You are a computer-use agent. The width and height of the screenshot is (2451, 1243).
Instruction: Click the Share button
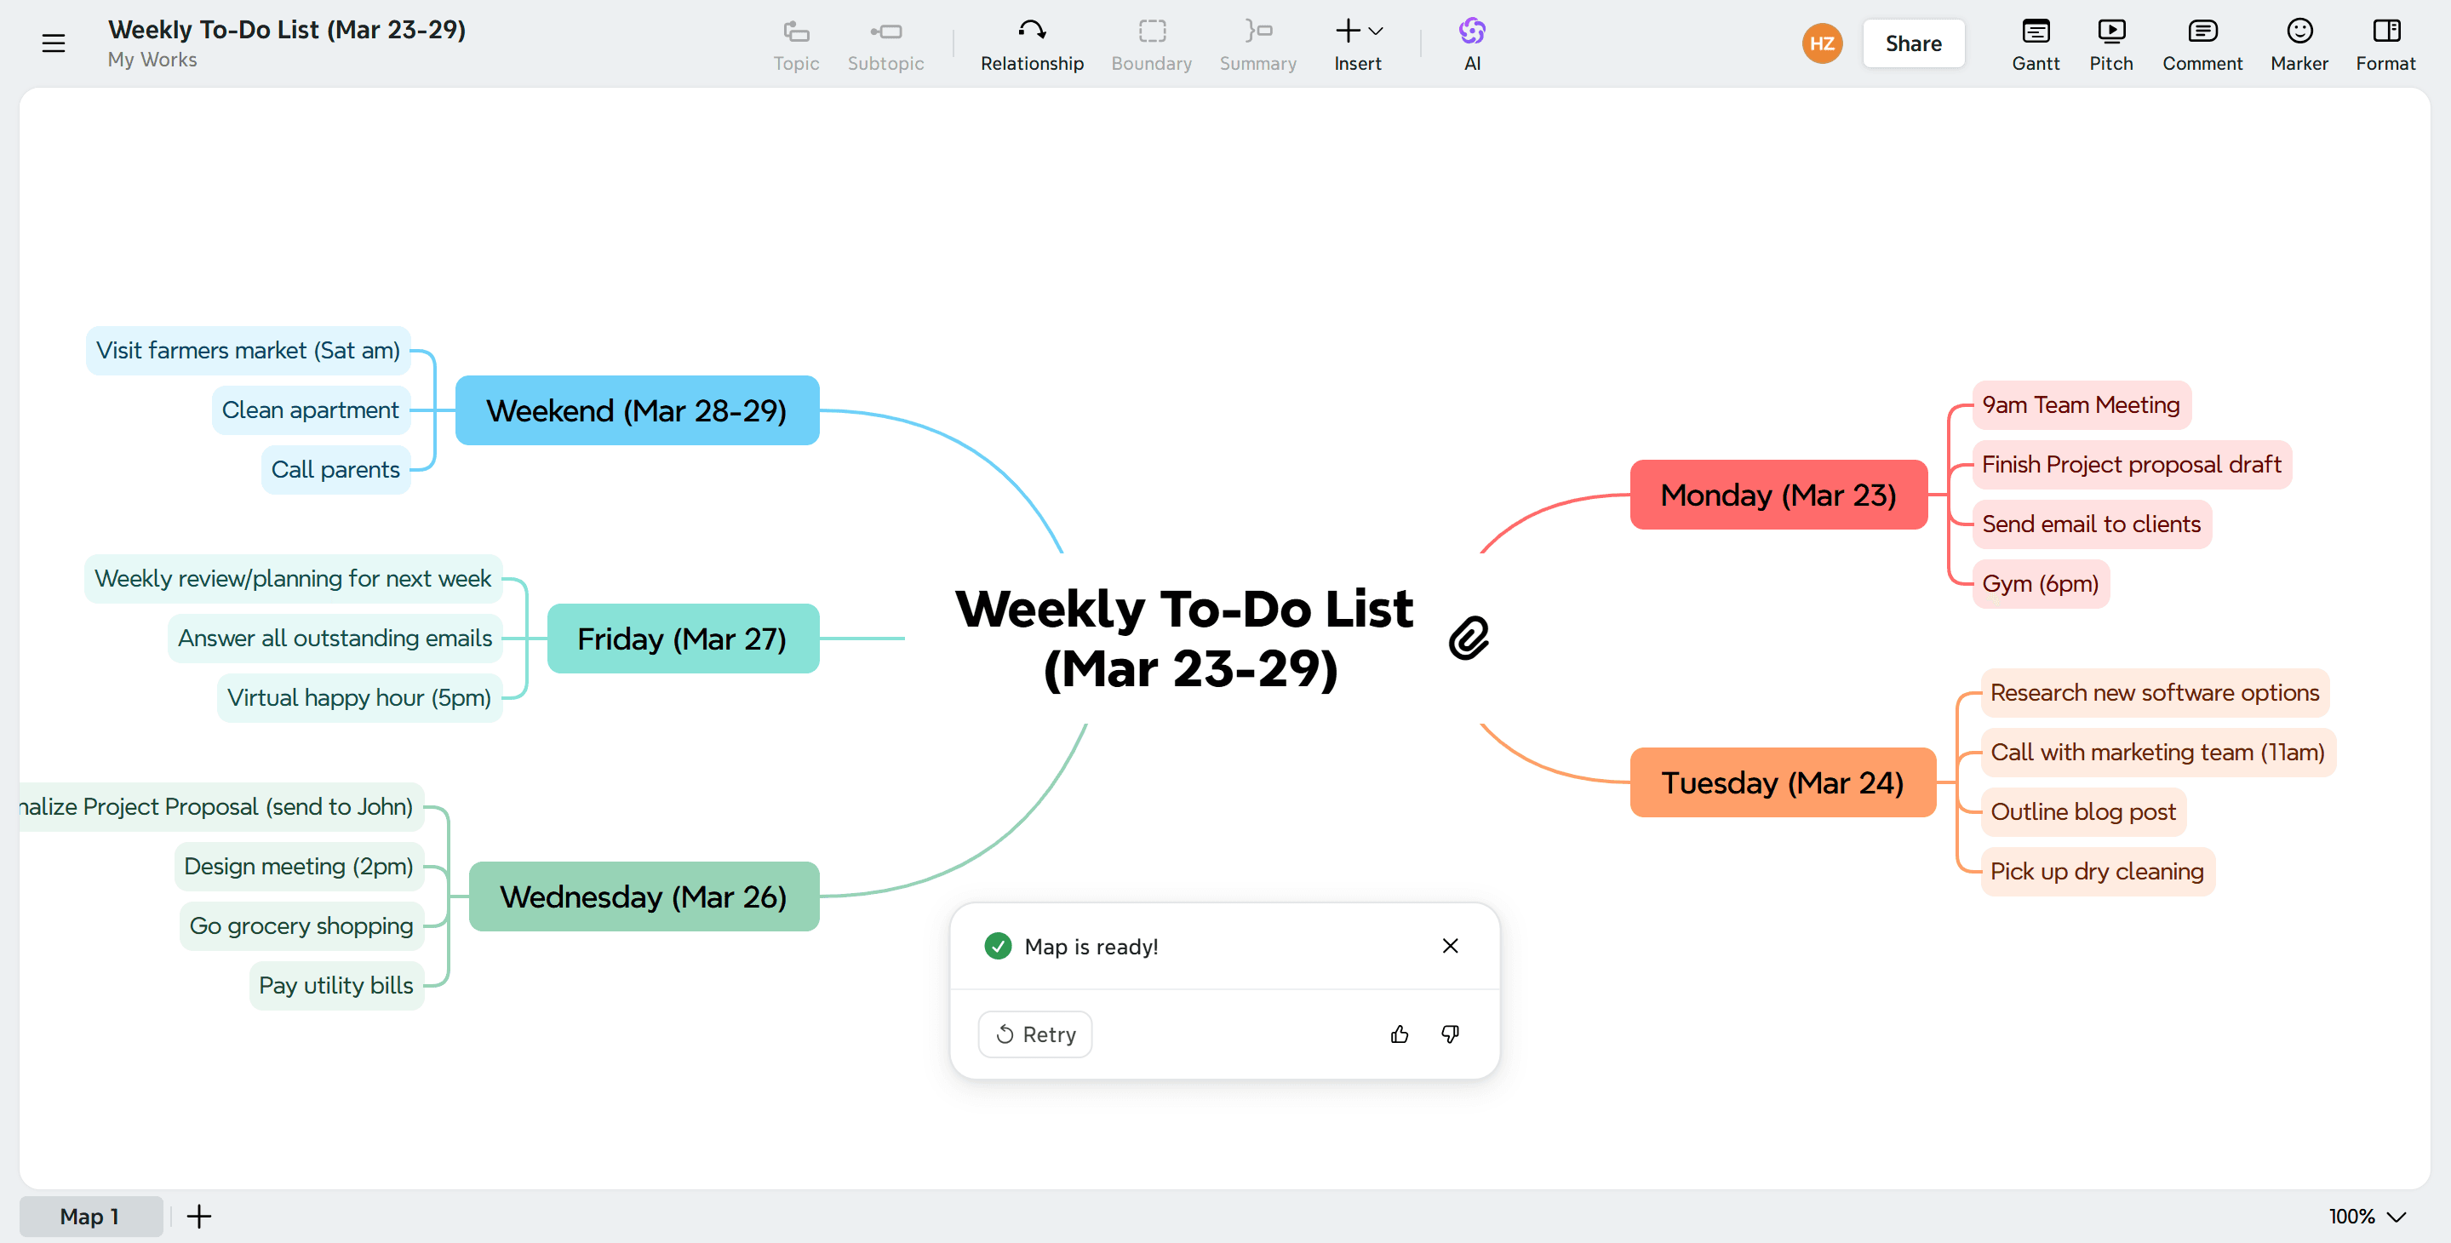pyautogui.click(x=1912, y=43)
